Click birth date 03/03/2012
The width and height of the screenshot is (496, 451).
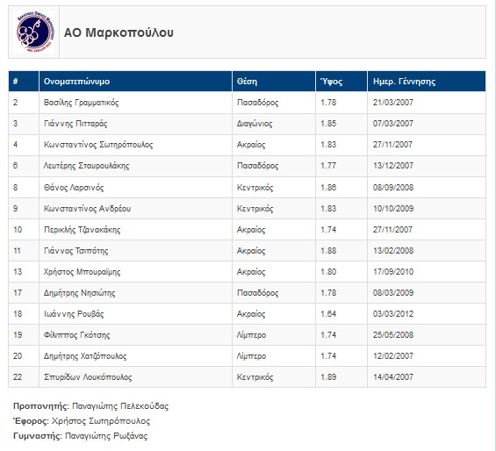(393, 314)
